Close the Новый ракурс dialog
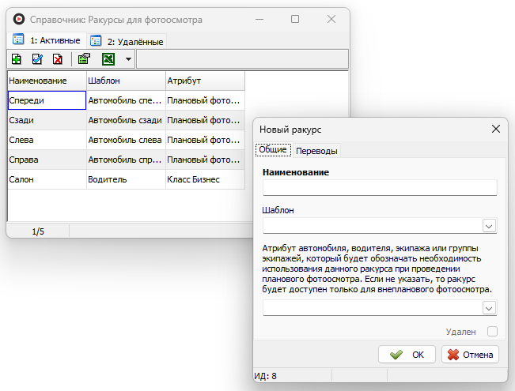The image size is (515, 391). click(496, 129)
